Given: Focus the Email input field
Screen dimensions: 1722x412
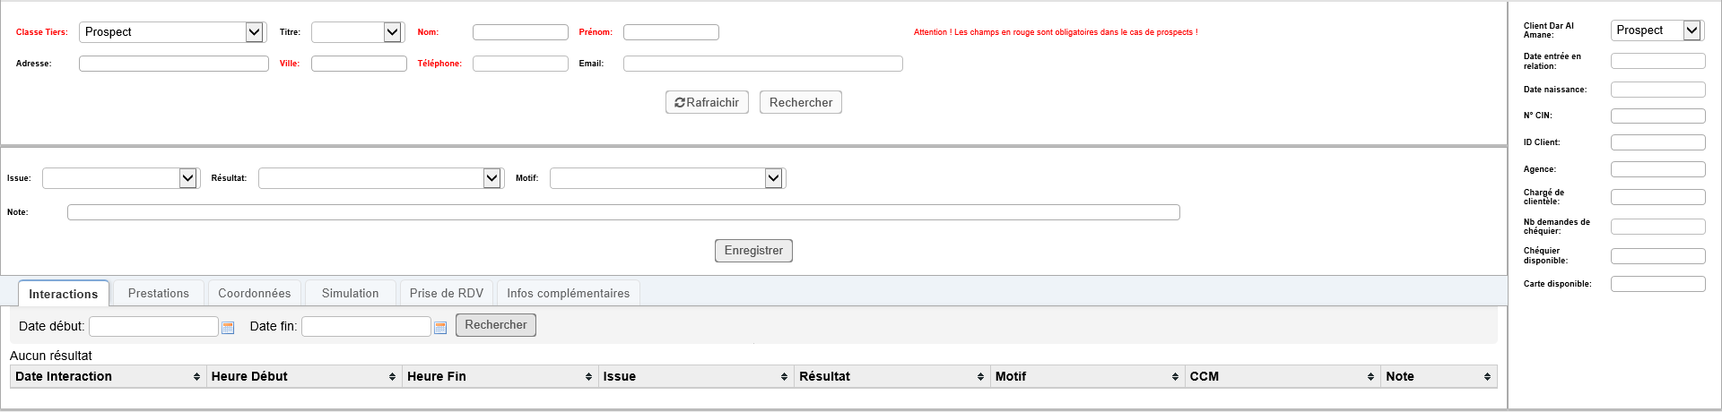Looking at the screenshot, I should pyautogui.click(x=762, y=64).
